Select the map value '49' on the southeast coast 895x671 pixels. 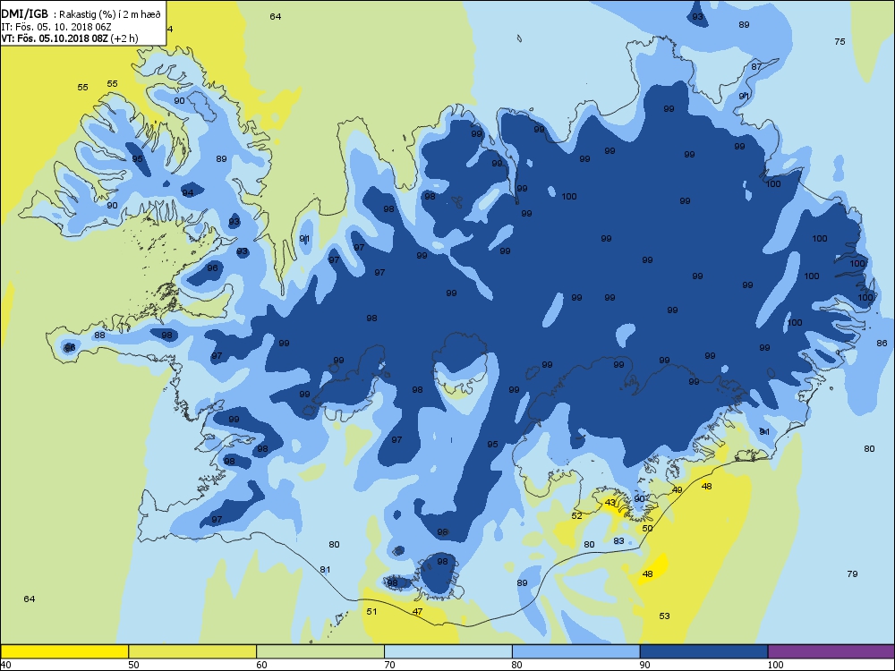coord(677,489)
